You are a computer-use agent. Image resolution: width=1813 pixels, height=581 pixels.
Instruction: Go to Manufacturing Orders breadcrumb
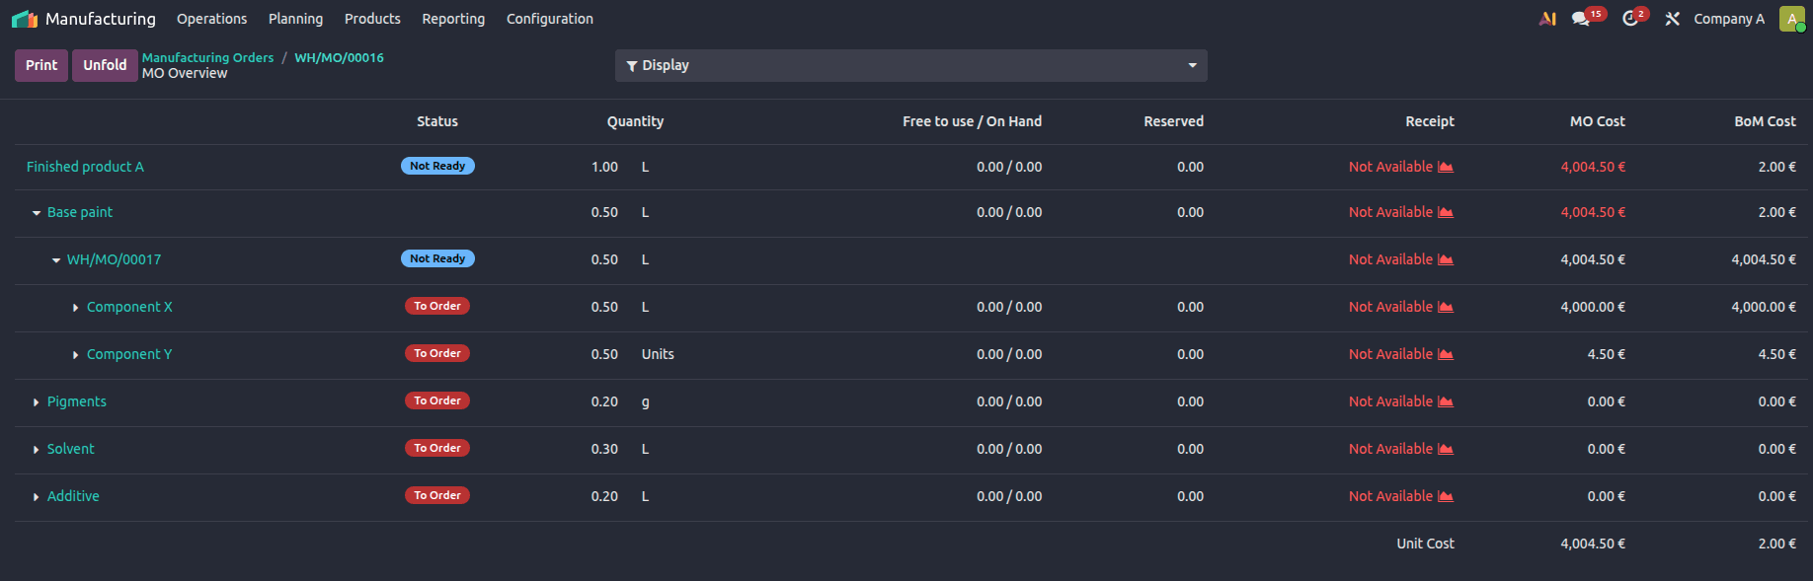[207, 57]
